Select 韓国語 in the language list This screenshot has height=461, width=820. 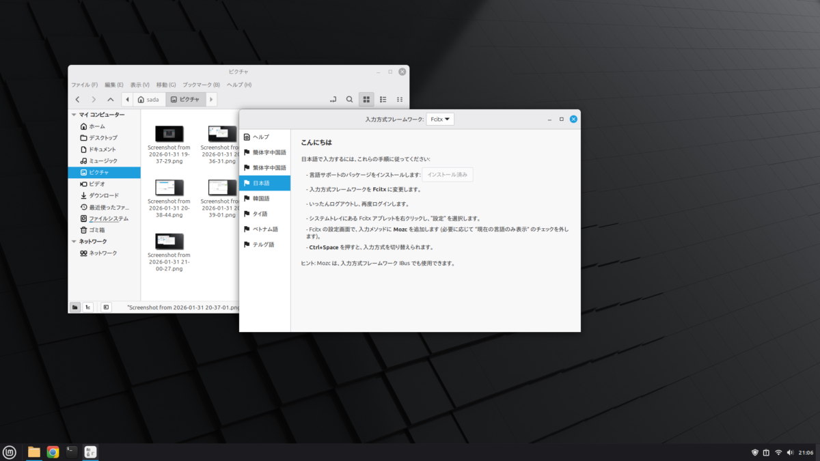(x=261, y=198)
